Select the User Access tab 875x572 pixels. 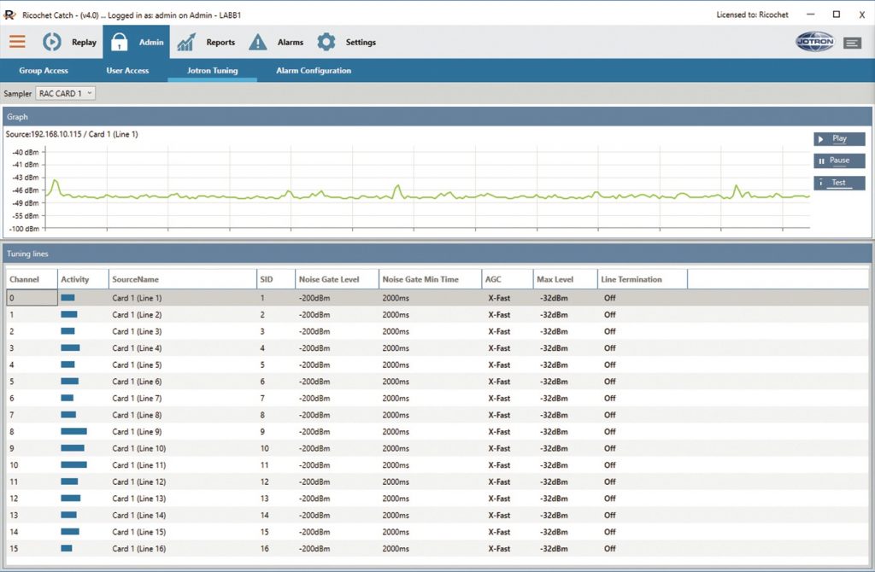tap(127, 71)
